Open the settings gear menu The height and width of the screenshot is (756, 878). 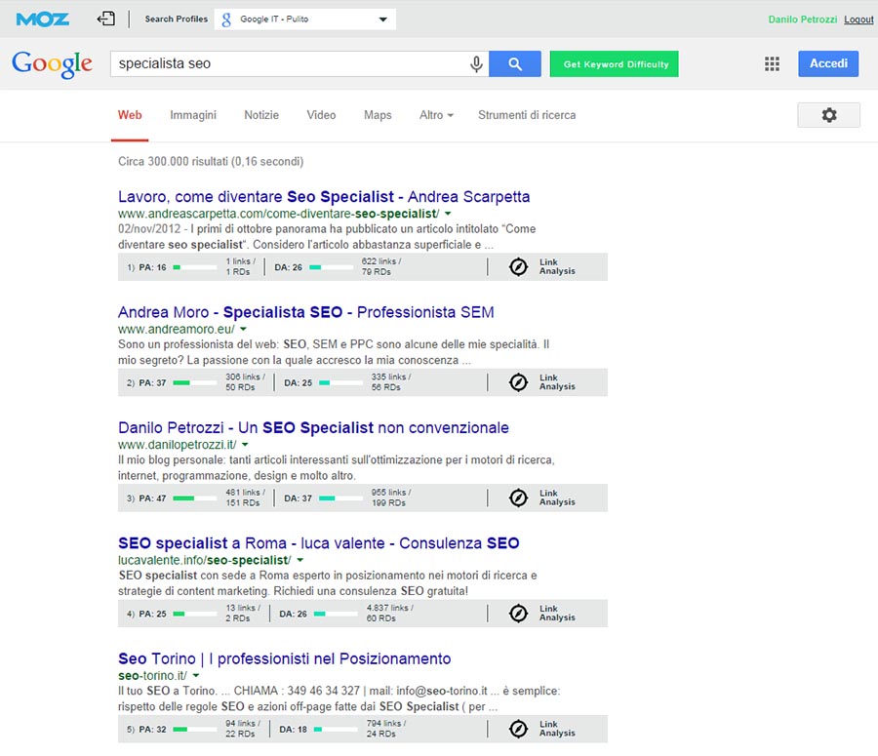828,115
